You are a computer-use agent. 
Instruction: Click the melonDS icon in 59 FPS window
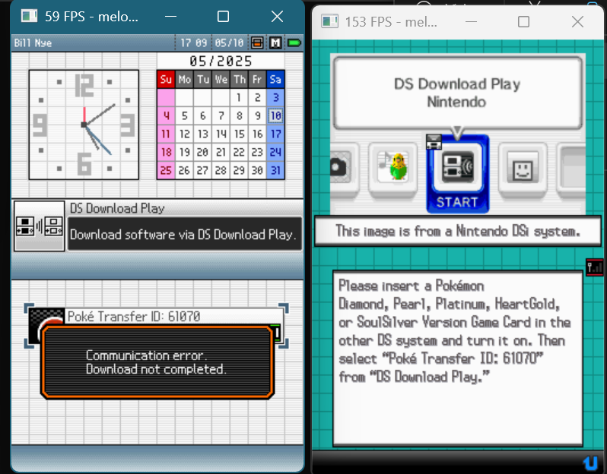29,16
